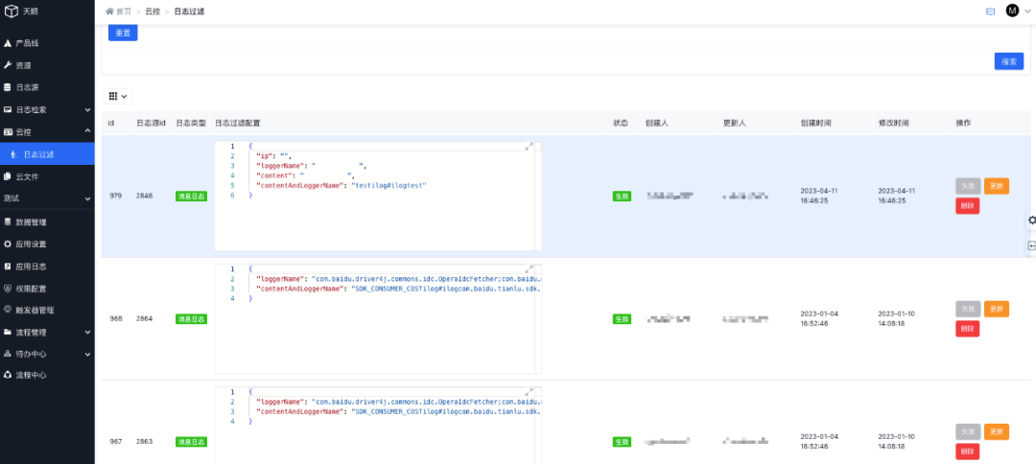1036x464 pixels.
Task: Click 更新 for row 968
Action: (997, 309)
